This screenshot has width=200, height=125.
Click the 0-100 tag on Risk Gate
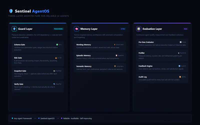59,58
